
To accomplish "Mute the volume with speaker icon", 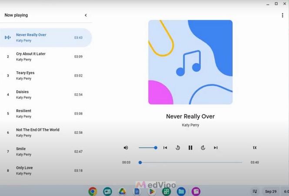I will tap(126, 148).
